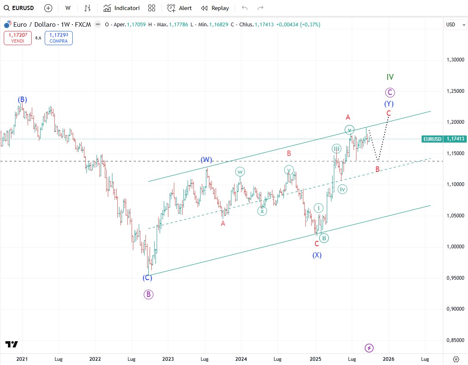Select the circled x wave label
468x365 pixels.
pyautogui.click(x=262, y=211)
